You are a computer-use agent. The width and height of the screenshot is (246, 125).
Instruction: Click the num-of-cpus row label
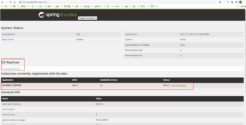pyautogui.click(x=8, y=114)
